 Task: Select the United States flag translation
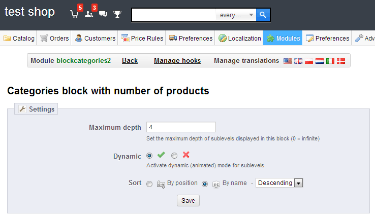pos(288,61)
